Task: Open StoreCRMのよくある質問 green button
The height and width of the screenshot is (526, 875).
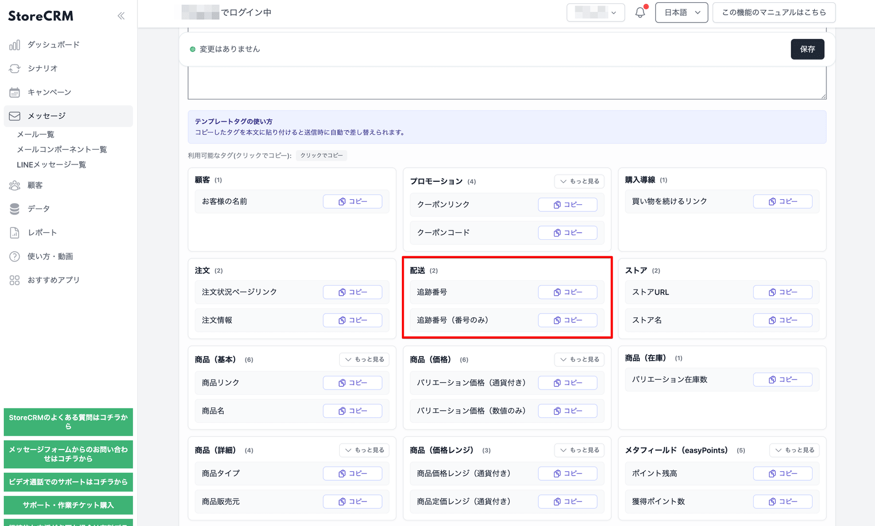Action: pyautogui.click(x=68, y=422)
